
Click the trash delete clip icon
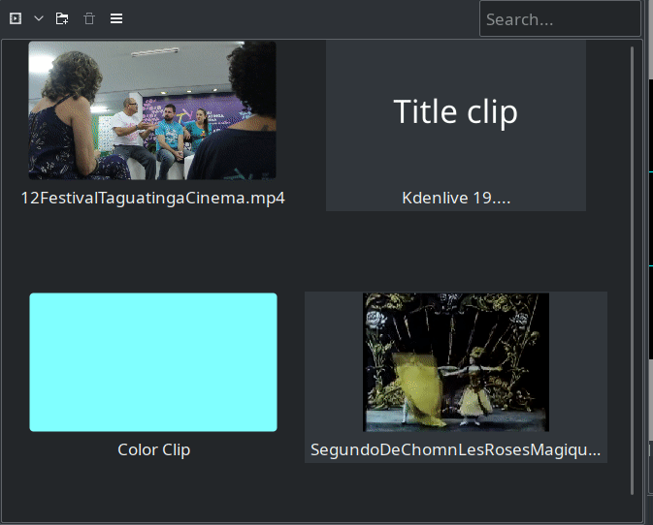point(89,18)
